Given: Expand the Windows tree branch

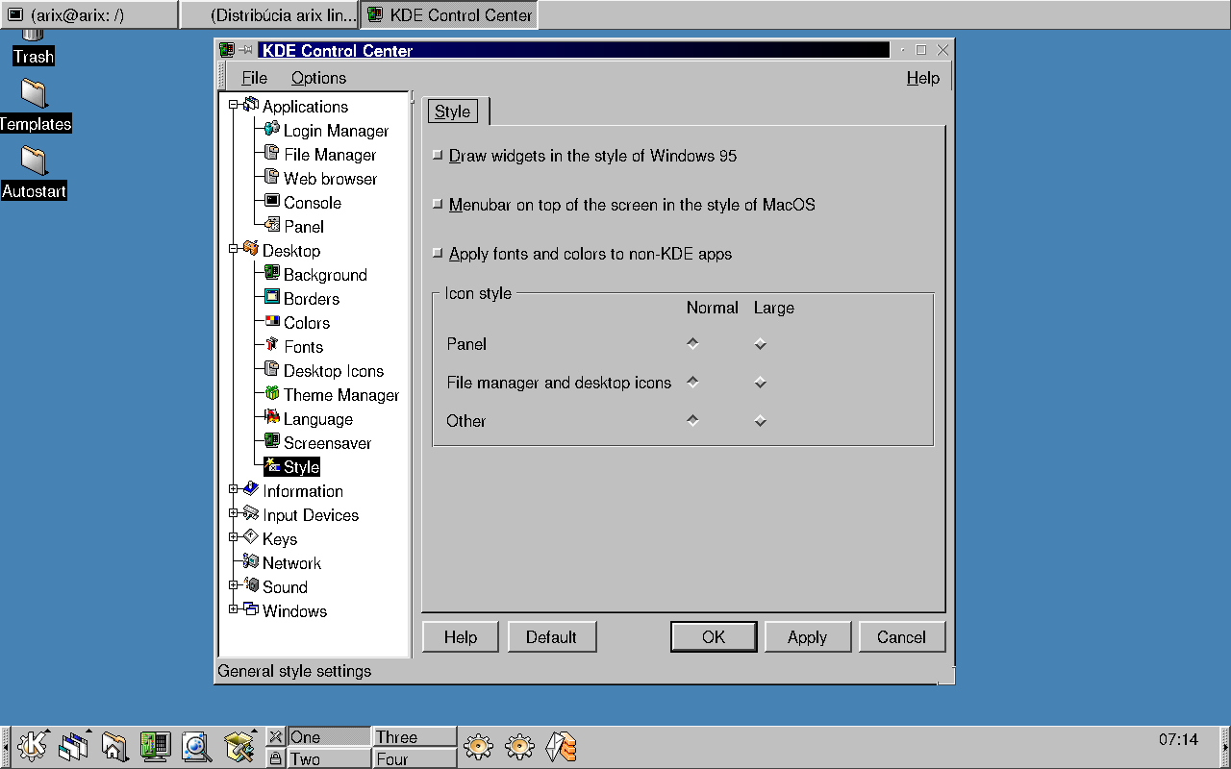Looking at the screenshot, I should pos(233,609).
